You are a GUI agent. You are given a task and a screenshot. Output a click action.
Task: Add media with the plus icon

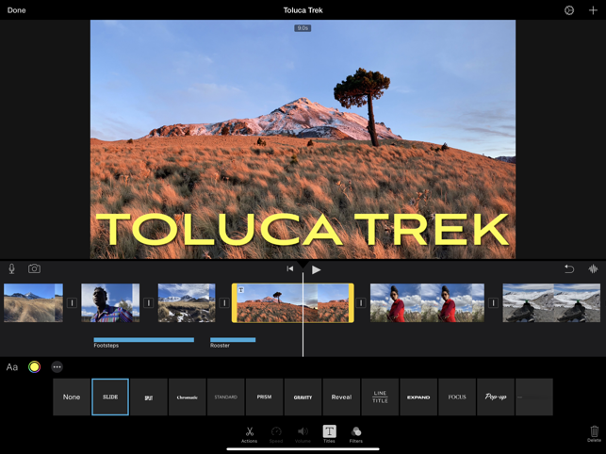point(593,10)
